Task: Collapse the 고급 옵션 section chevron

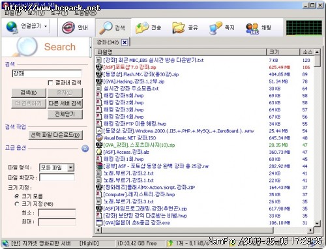Action: click(85, 149)
